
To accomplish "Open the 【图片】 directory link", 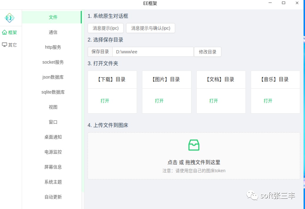I will coord(159,101).
